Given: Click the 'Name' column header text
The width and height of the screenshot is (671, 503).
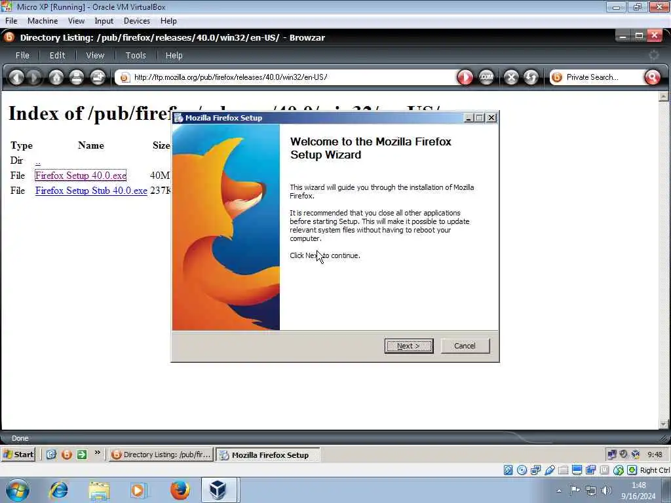Looking at the screenshot, I should [x=91, y=145].
